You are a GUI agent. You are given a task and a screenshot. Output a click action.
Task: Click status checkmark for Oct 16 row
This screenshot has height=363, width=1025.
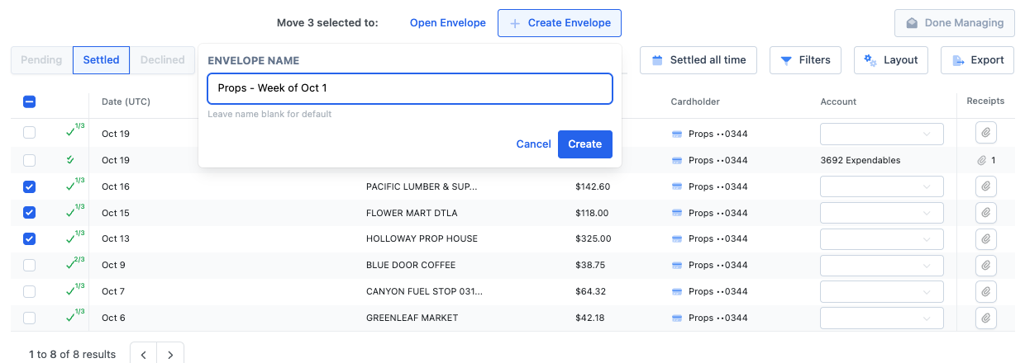(x=75, y=186)
